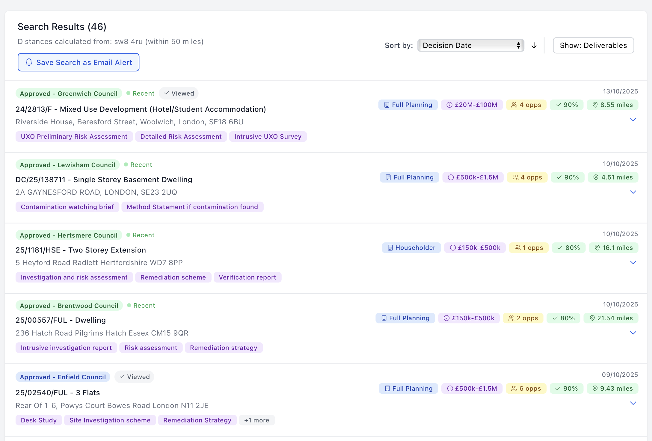Click the Intrusive UXO Survey tag
The height and width of the screenshot is (441, 652).
tap(268, 137)
